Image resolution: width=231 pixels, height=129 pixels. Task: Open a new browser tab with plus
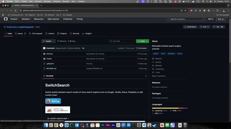click(41, 5)
